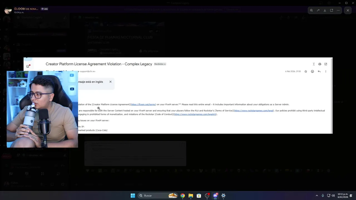Reply to the email with the arrow icon
Screen dimensions: 356x200
(x=319, y=71)
